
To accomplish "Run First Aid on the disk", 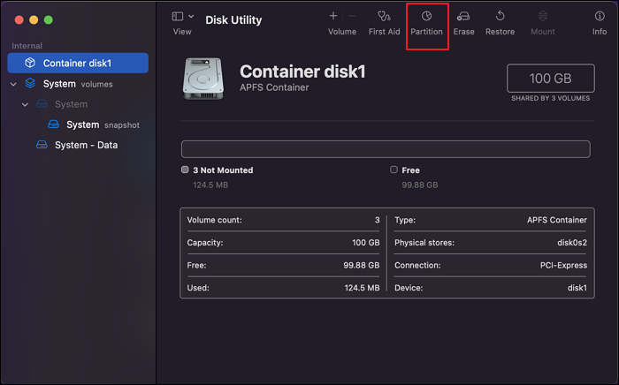I will point(384,17).
